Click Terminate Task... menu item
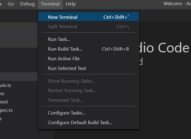Viewport: 191px width, 139px height. click(65, 100)
